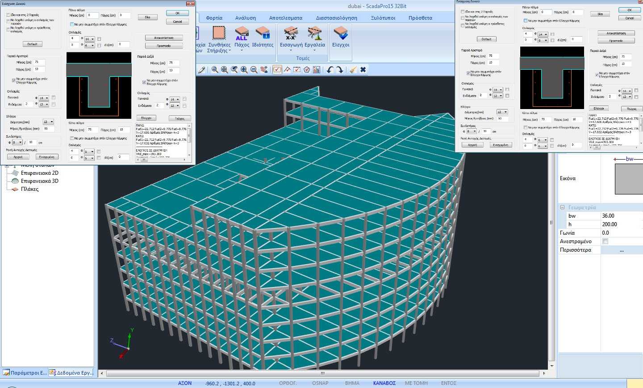Click the Εισαγωγή X-X section icon
643x388 pixels.
pyautogui.click(x=291, y=34)
